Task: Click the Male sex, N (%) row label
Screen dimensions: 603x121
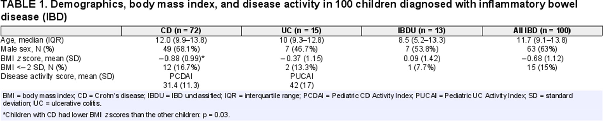Action: click(30, 49)
